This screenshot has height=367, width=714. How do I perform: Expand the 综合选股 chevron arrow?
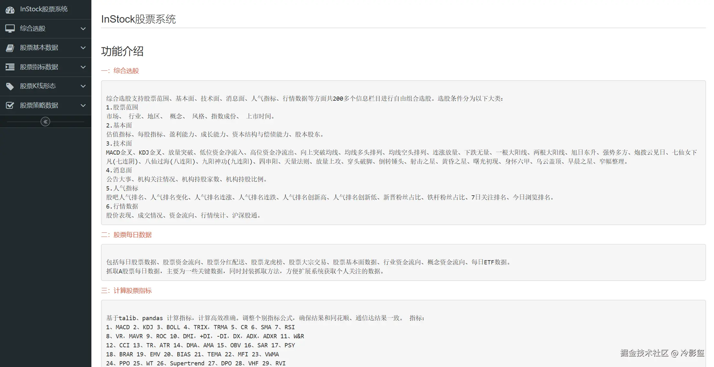click(83, 28)
